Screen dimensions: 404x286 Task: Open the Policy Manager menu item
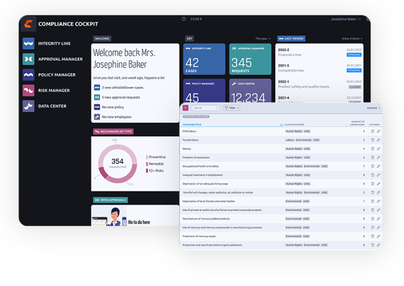[x=57, y=75]
